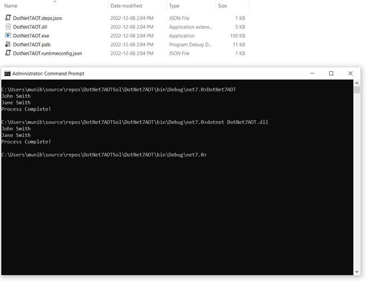Click the Command Prompt scrollbar thumb
The height and width of the screenshot is (281, 370).
(x=356, y=90)
